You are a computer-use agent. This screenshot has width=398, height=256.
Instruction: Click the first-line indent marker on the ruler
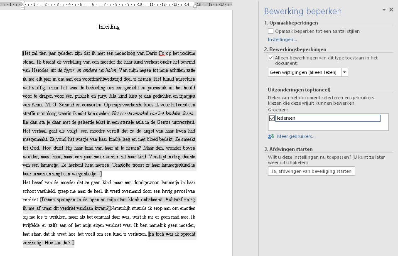[22, 2]
